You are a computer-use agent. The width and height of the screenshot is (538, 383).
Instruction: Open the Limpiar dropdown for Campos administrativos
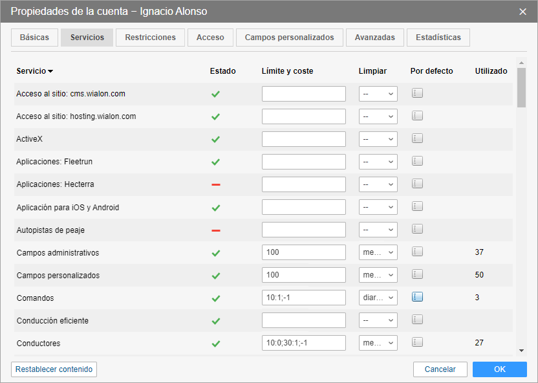[x=378, y=252]
